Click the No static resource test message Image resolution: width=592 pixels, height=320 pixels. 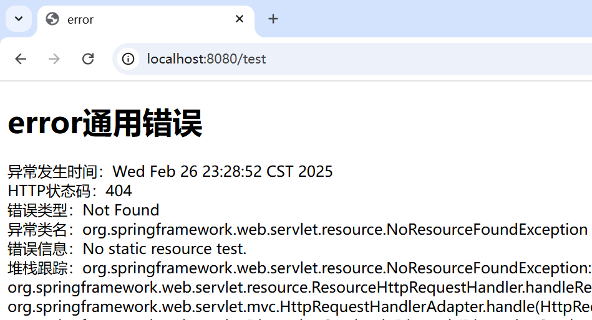[165, 249]
